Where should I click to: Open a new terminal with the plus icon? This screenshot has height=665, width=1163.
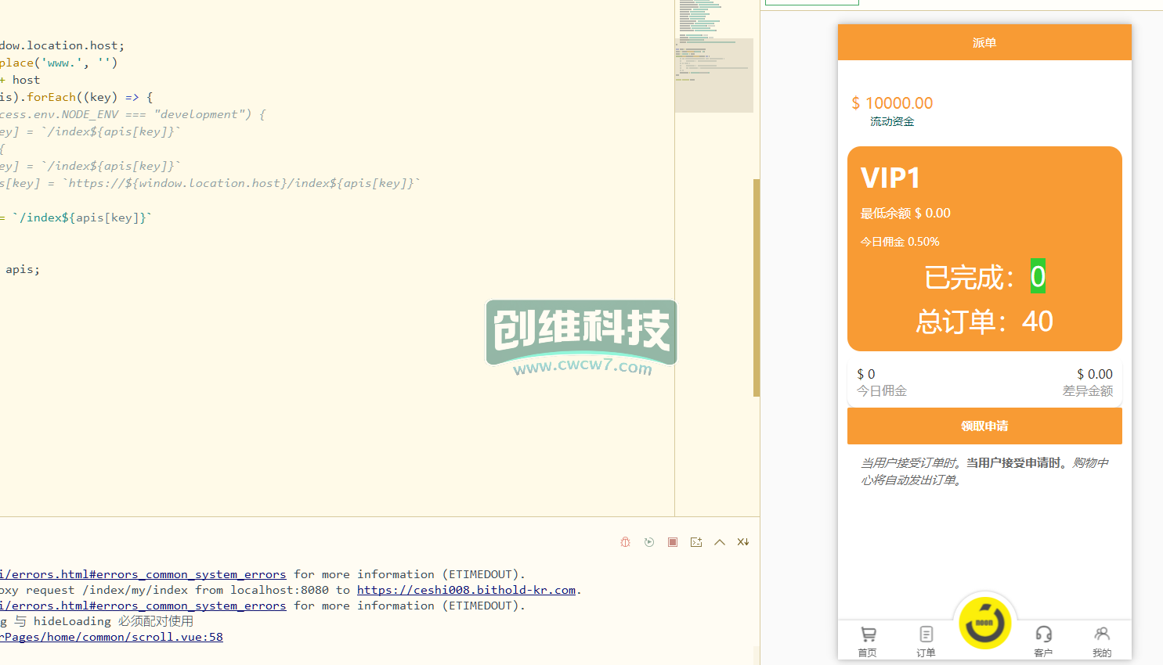point(696,542)
